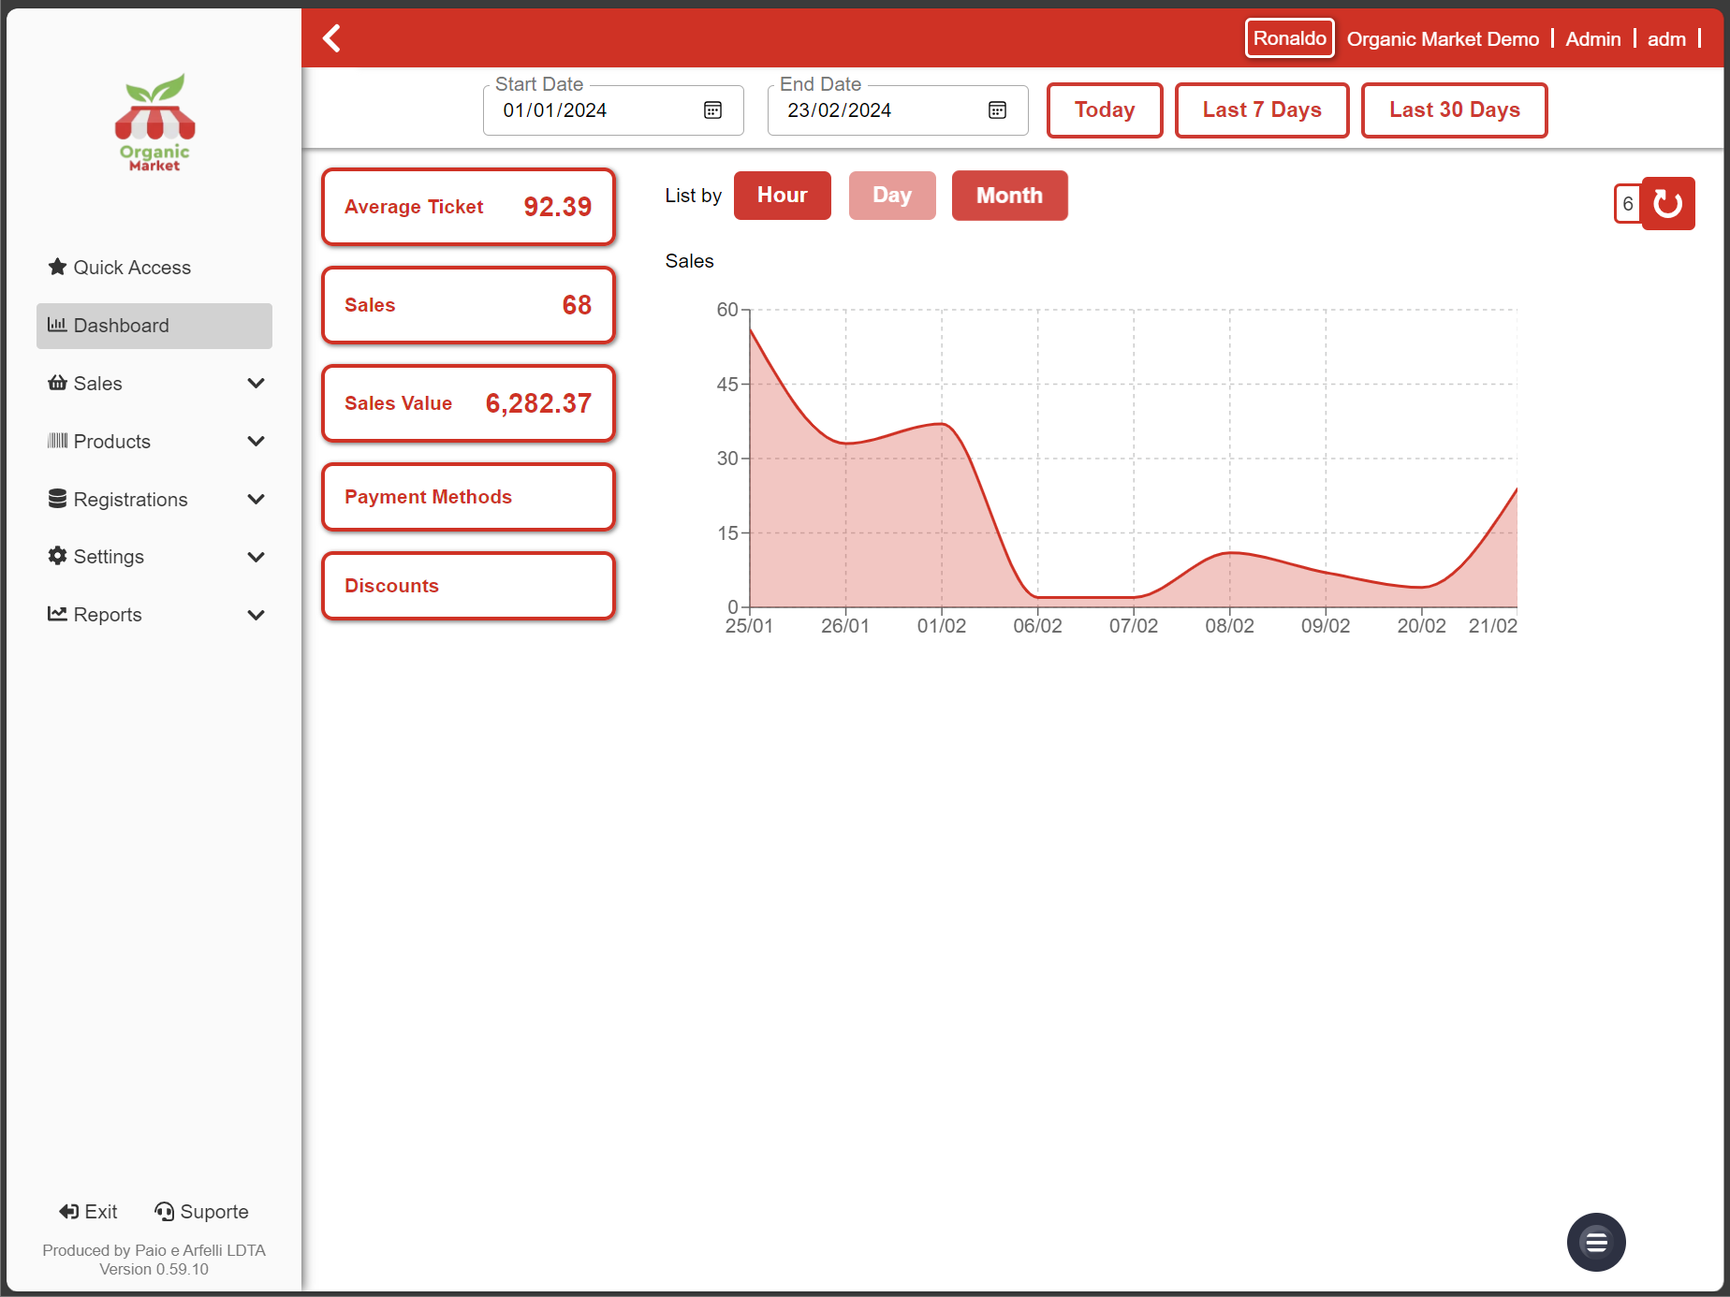Click the red refresh icon button
Viewport: 1730px width, 1297px height.
pyautogui.click(x=1668, y=203)
